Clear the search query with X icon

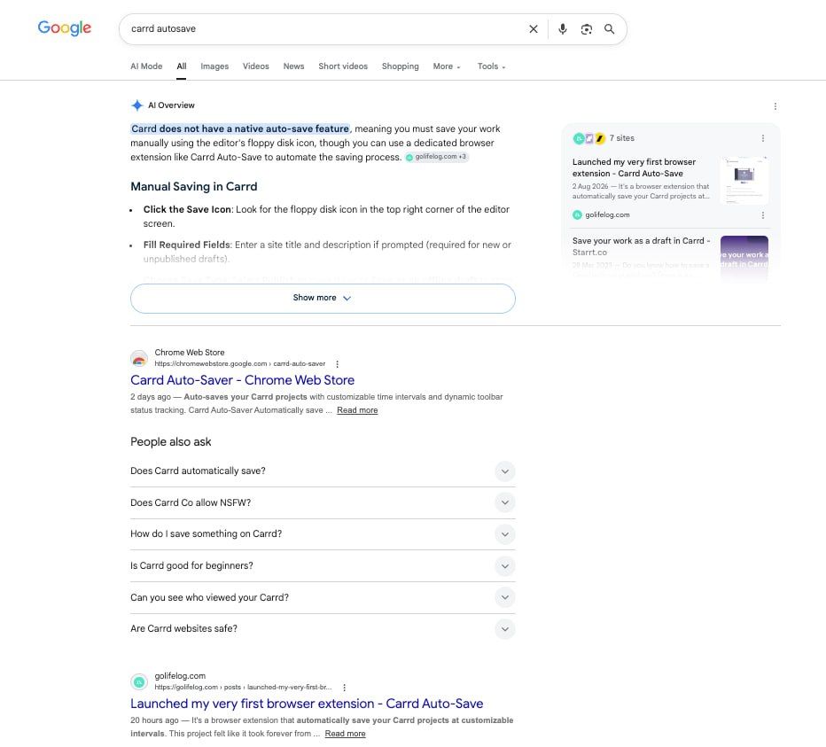(534, 29)
